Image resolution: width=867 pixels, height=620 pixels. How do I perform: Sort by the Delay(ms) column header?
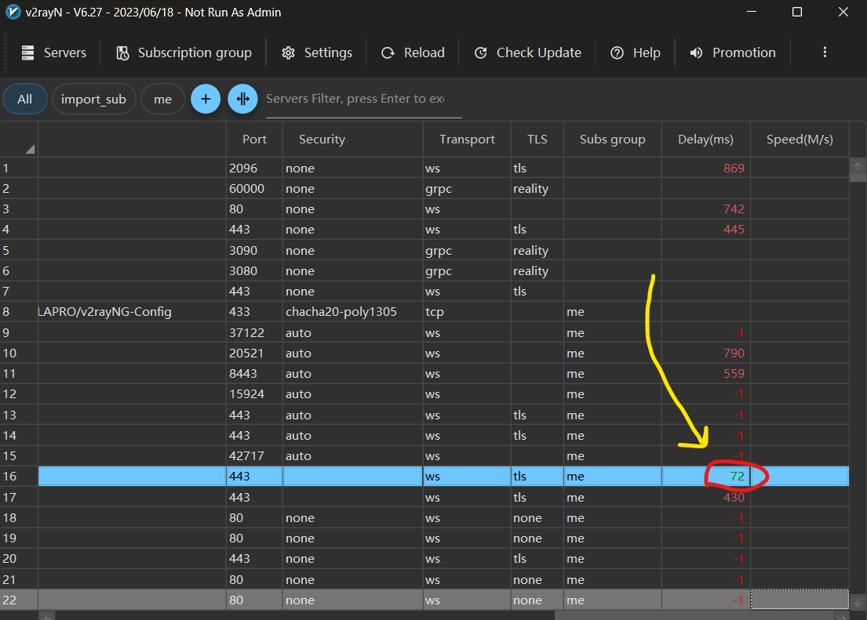coord(705,140)
